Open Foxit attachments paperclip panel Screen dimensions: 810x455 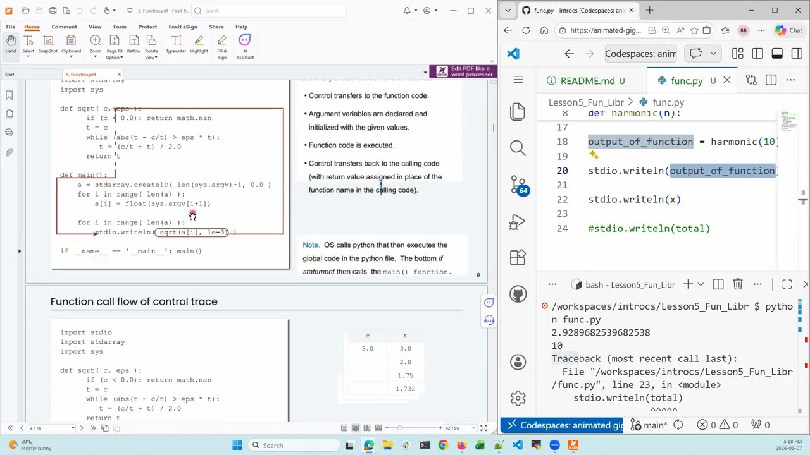pyautogui.click(x=9, y=152)
